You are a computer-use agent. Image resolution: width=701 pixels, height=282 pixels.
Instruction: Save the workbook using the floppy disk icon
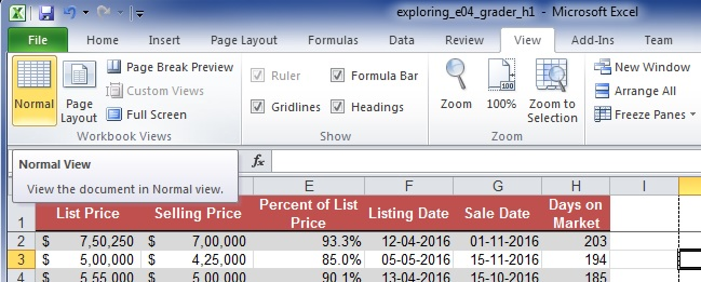(46, 13)
